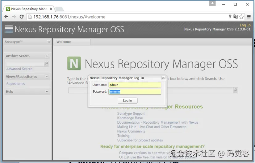Open the translate page icon

(x=236, y=17)
